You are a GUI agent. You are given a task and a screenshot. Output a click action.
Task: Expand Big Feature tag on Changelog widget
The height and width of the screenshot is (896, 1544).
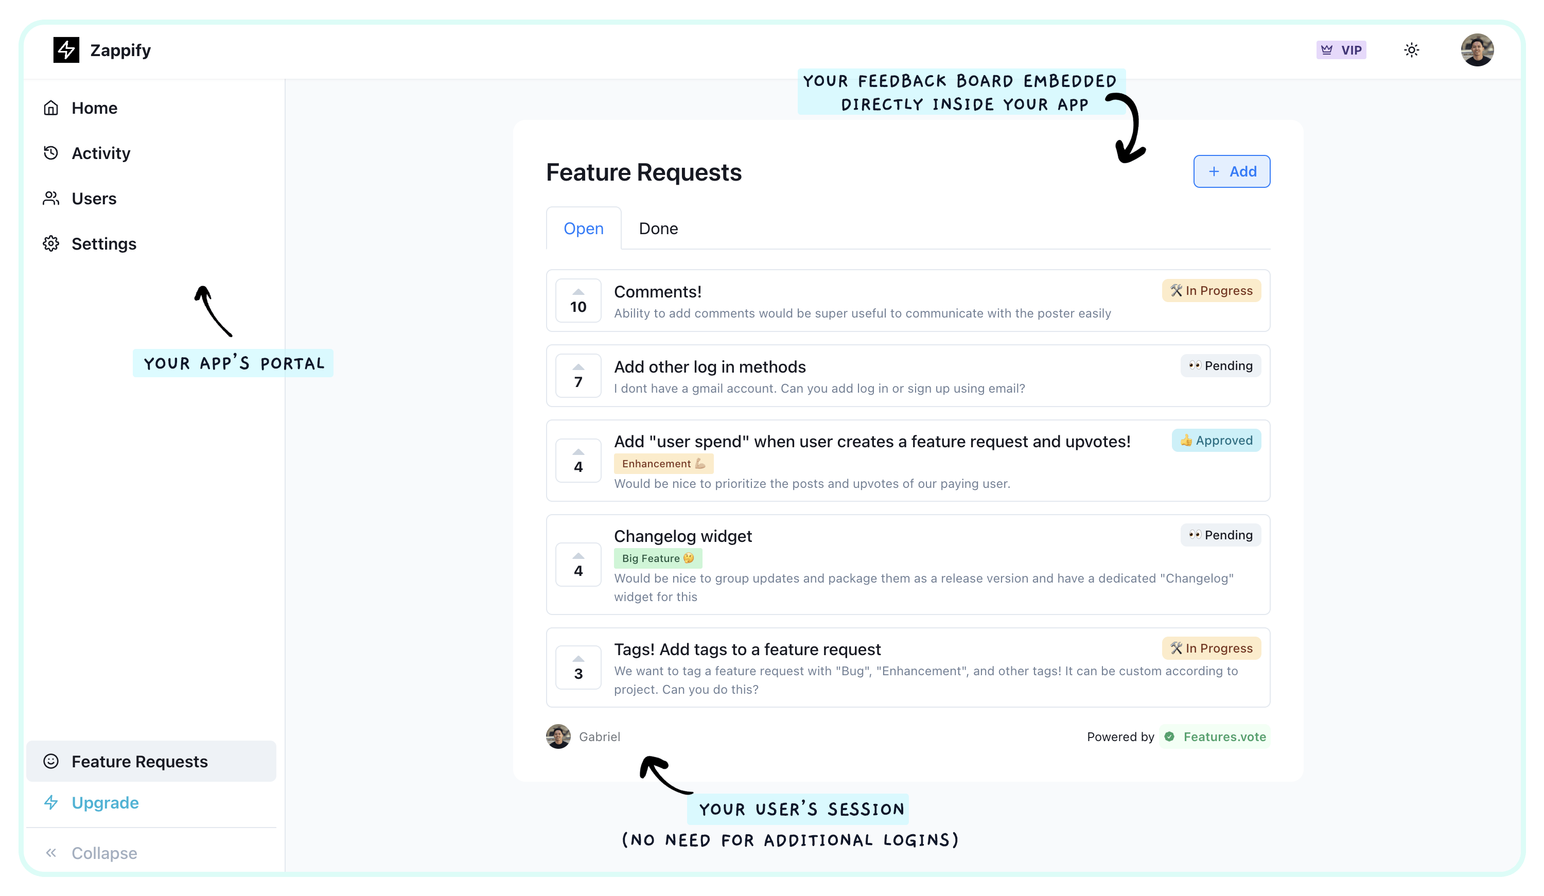click(x=658, y=558)
